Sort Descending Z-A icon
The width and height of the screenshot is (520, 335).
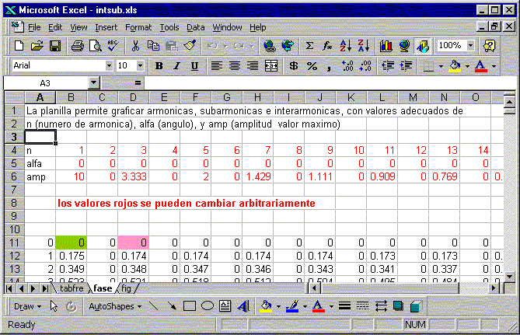tap(363, 46)
